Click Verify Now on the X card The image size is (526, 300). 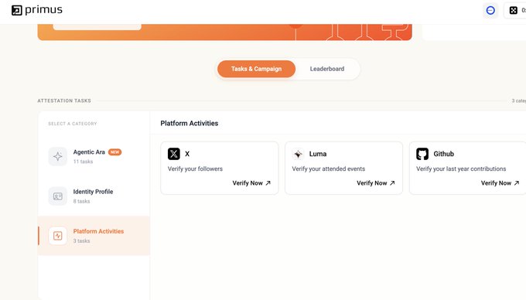[x=251, y=183]
